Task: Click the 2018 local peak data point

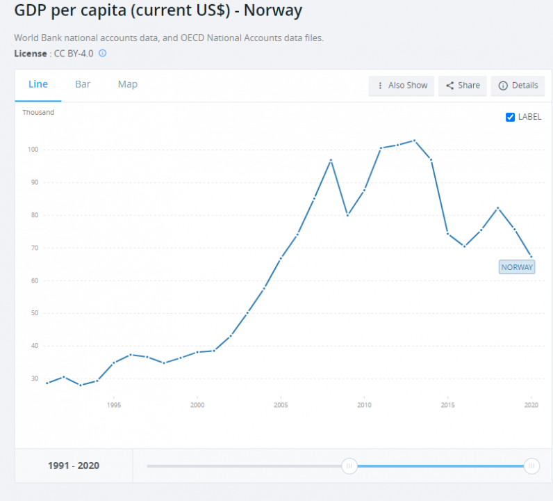Action: coord(497,208)
